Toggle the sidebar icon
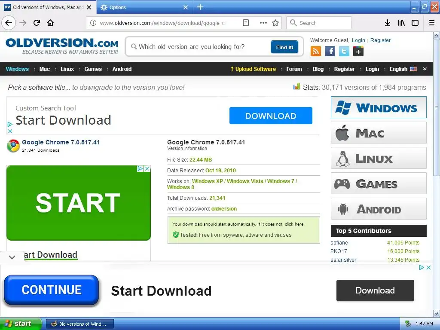This screenshot has height=330, width=440. click(415, 23)
